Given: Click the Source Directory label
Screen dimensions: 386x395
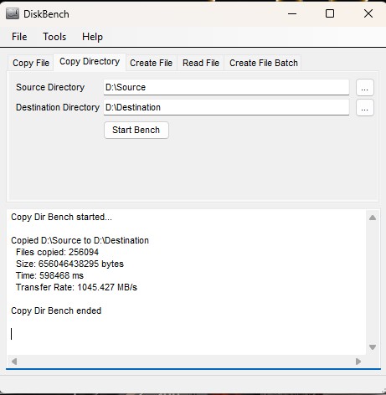Looking at the screenshot, I should pos(50,87).
